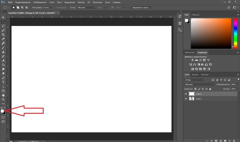Add a Black & White adjustment
240x142 pixels.
[198, 65]
